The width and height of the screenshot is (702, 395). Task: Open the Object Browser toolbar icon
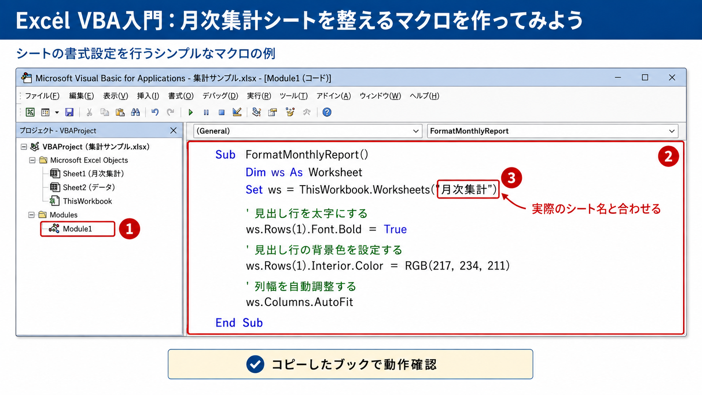coord(290,112)
